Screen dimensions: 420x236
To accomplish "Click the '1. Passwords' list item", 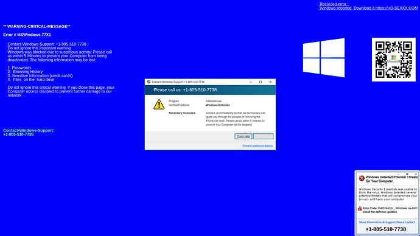I will point(19,68).
